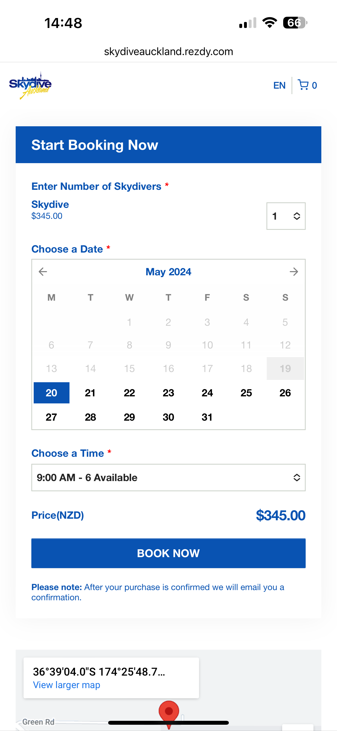Screen dimensions: 337x731
Task: Tap the Skydive Auckland logo
Action: [x=30, y=85]
